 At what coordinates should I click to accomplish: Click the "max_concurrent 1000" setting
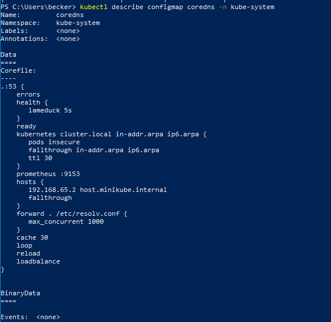point(66,221)
